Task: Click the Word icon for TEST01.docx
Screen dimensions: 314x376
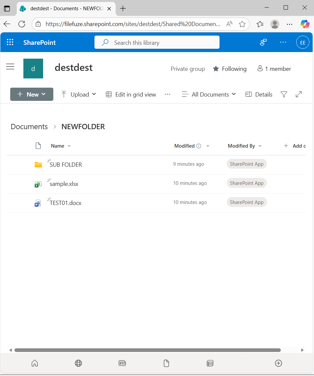Action: coord(38,203)
